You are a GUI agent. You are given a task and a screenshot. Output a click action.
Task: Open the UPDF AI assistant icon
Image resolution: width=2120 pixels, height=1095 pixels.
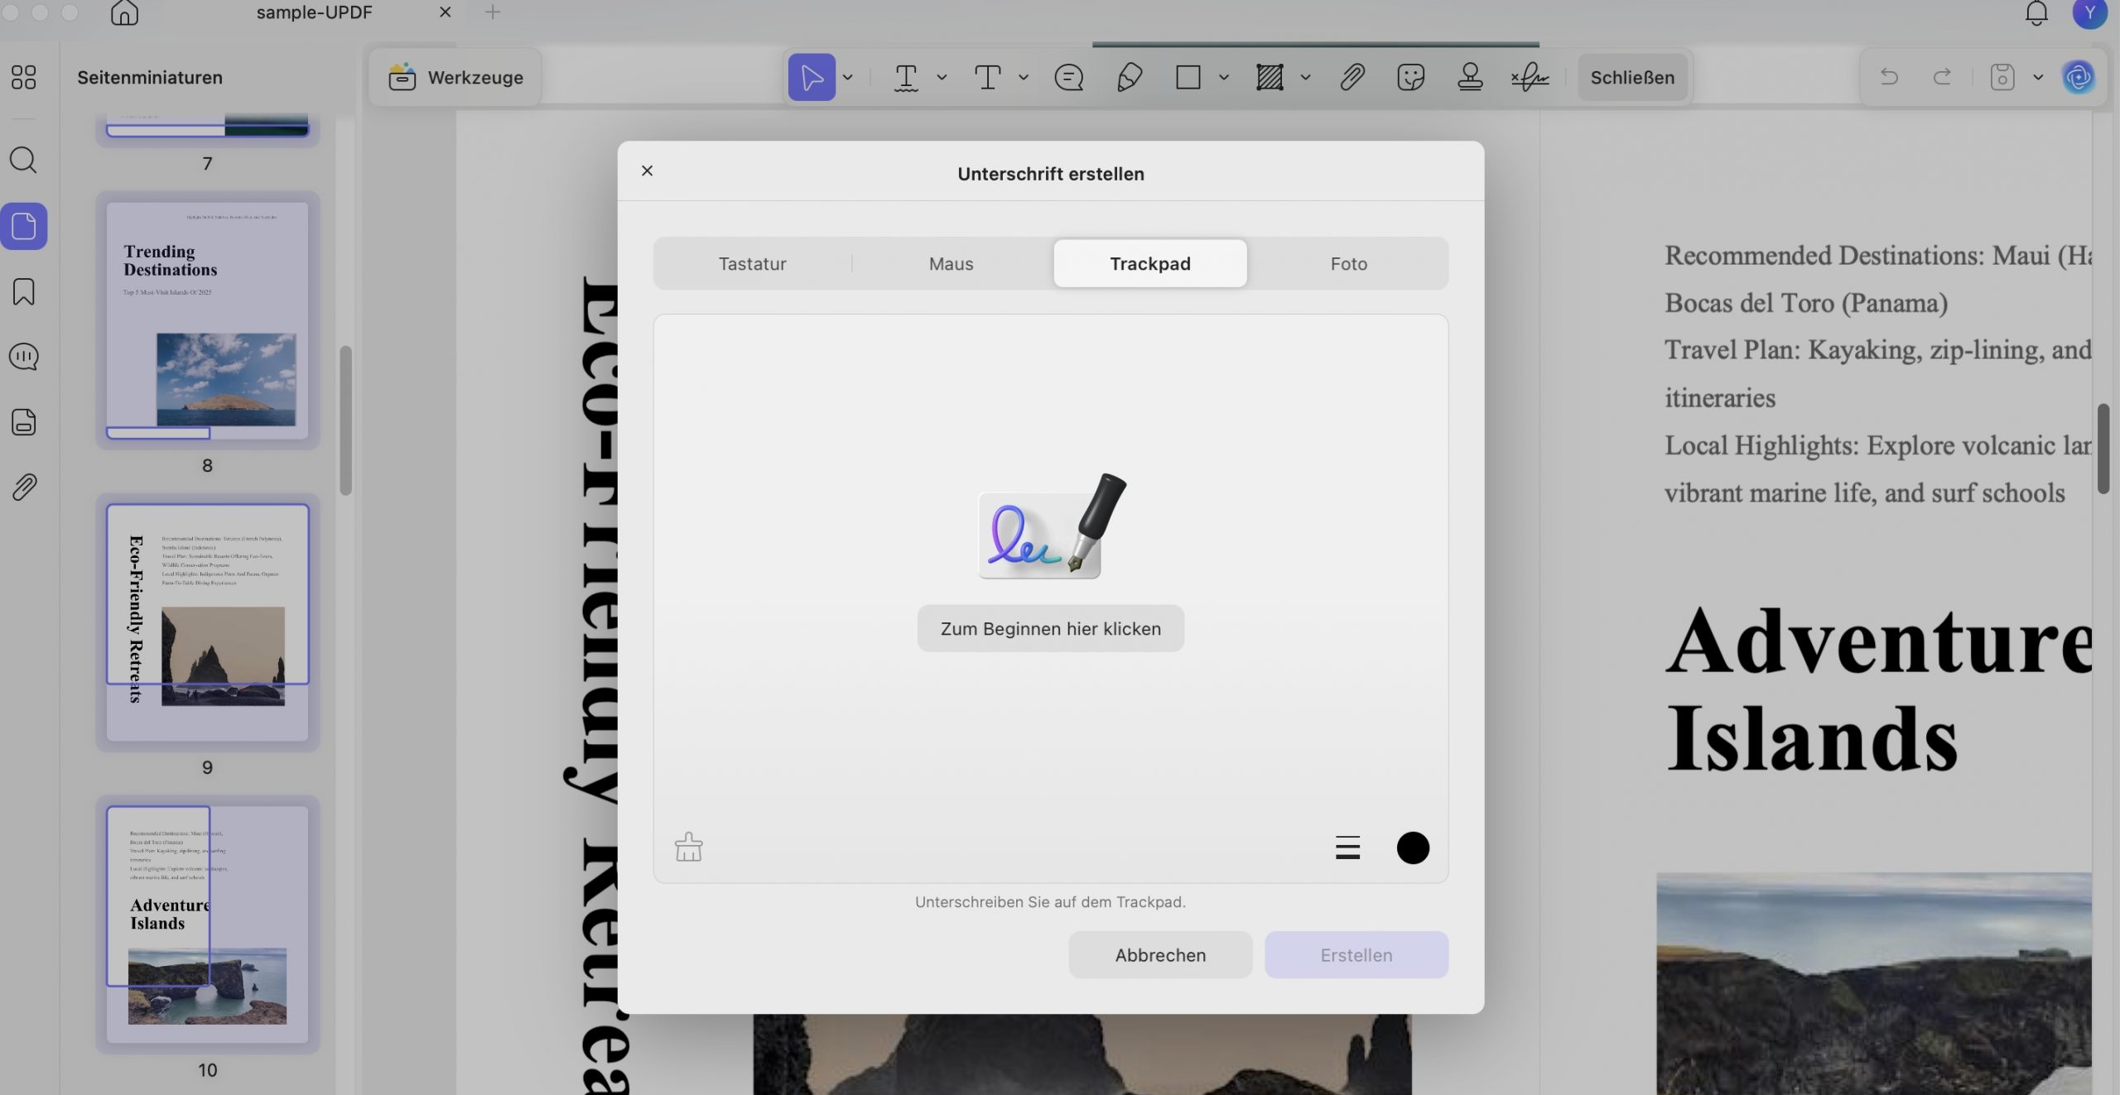pos(2078,77)
